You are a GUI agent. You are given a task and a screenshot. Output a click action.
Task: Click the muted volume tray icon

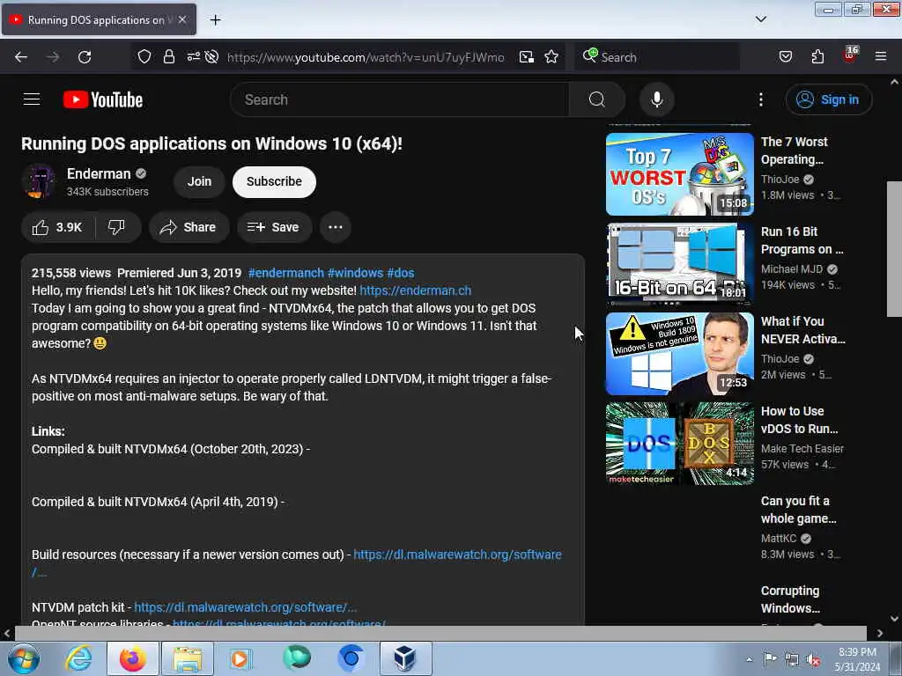[x=813, y=660]
